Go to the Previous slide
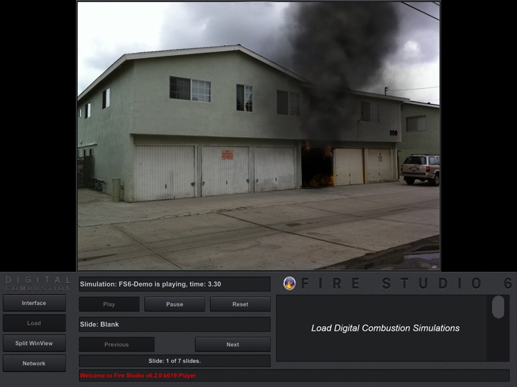This screenshot has width=517, height=387. [x=116, y=344]
